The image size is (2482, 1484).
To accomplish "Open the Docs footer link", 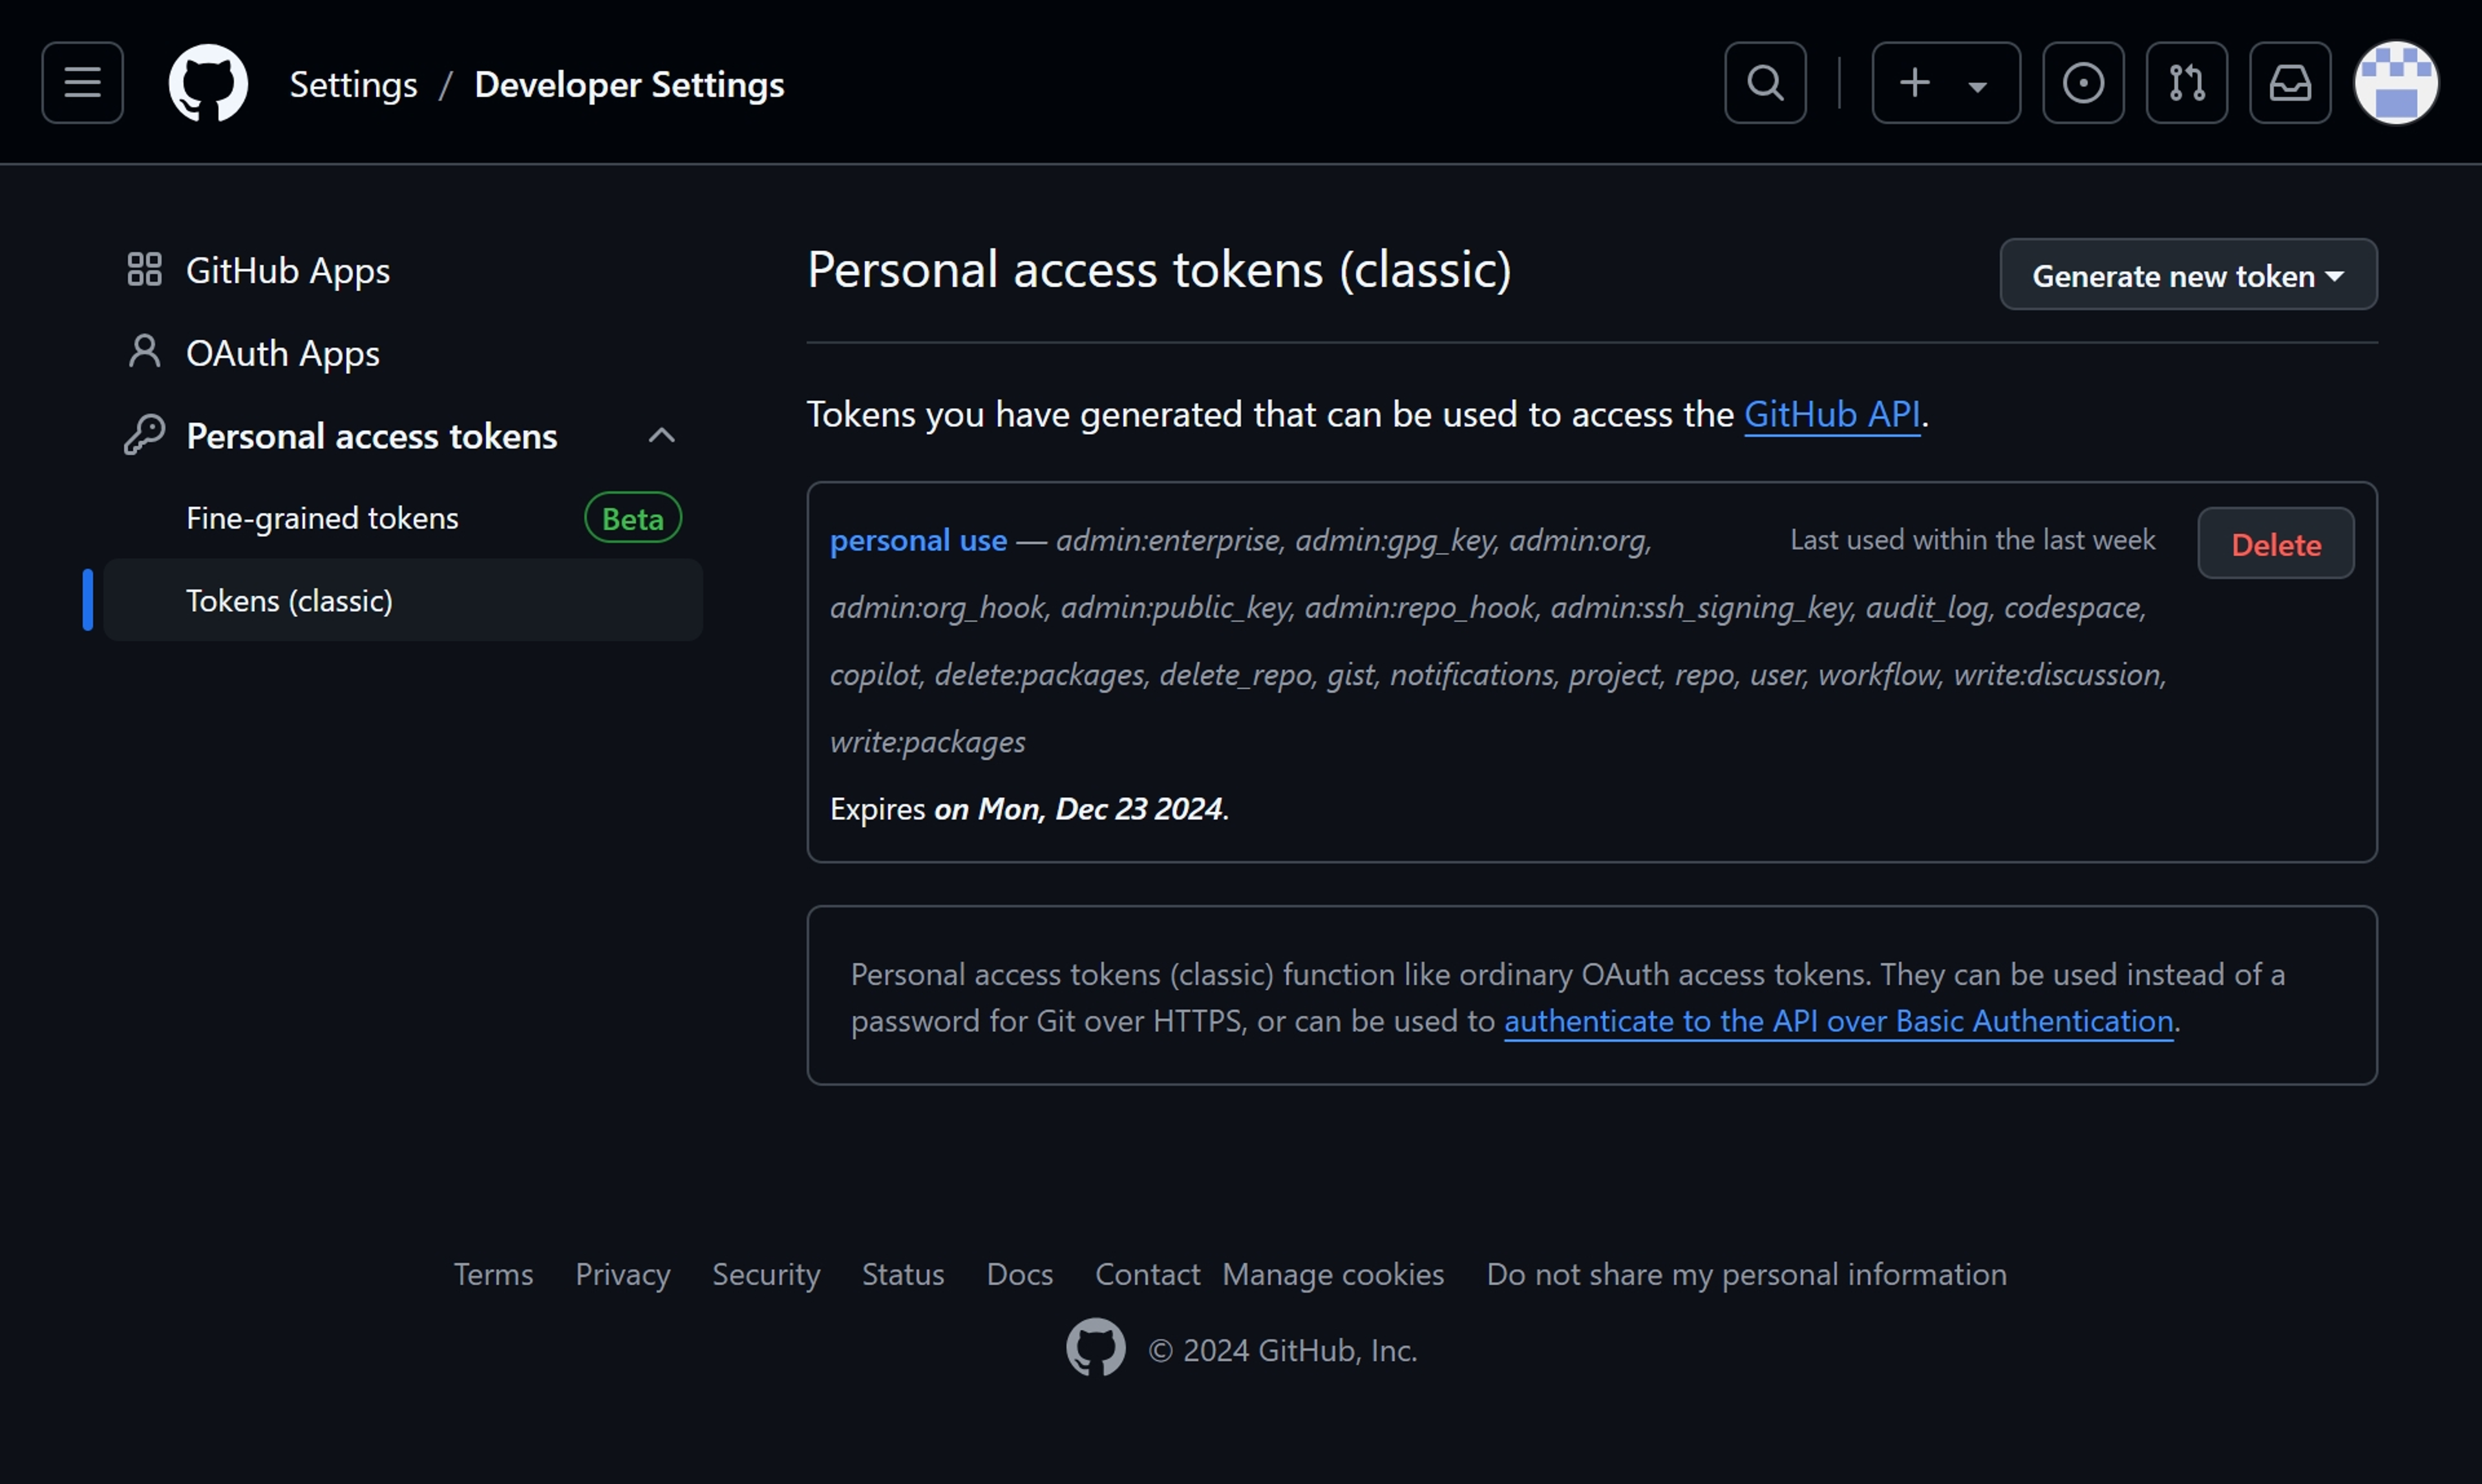I will 1019,1274.
